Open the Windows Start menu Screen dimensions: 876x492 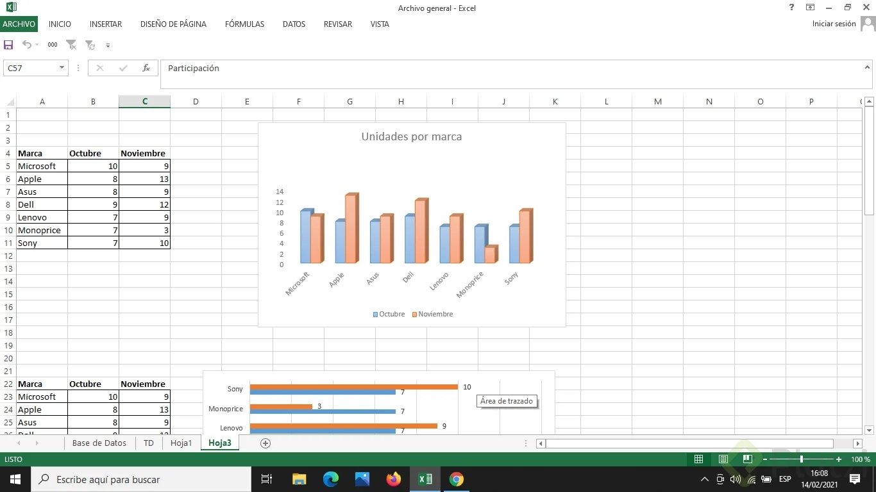point(15,479)
